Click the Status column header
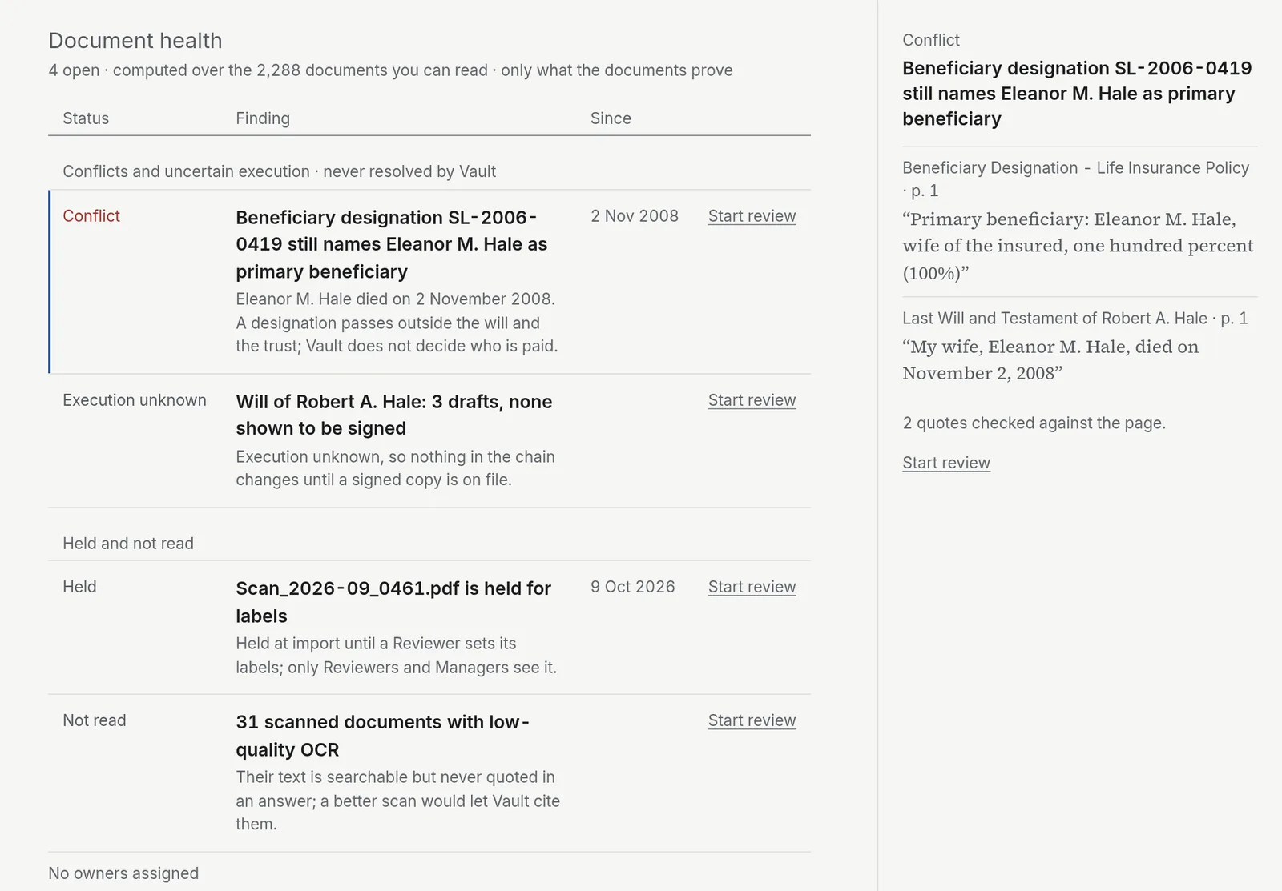 pyautogui.click(x=86, y=118)
